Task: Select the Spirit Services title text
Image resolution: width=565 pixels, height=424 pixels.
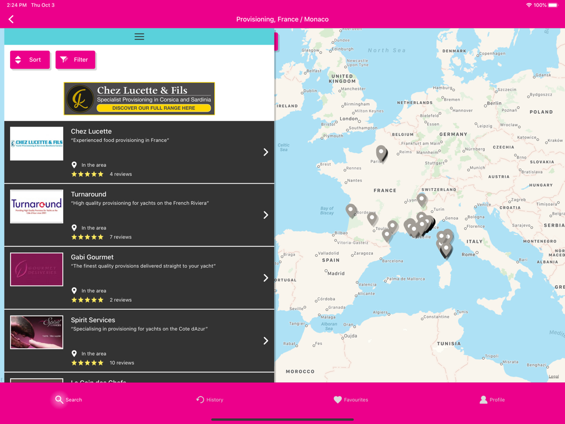Action: 93,320
